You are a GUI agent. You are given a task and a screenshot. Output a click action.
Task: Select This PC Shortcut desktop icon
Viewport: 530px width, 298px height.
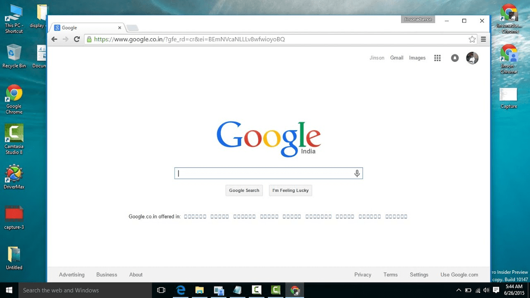pyautogui.click(x=14, y=19)
